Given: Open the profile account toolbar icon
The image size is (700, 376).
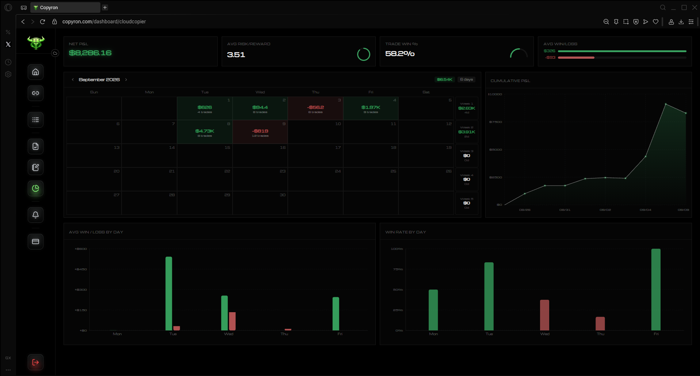Looking at the screenshot, I should click(671, 22).
